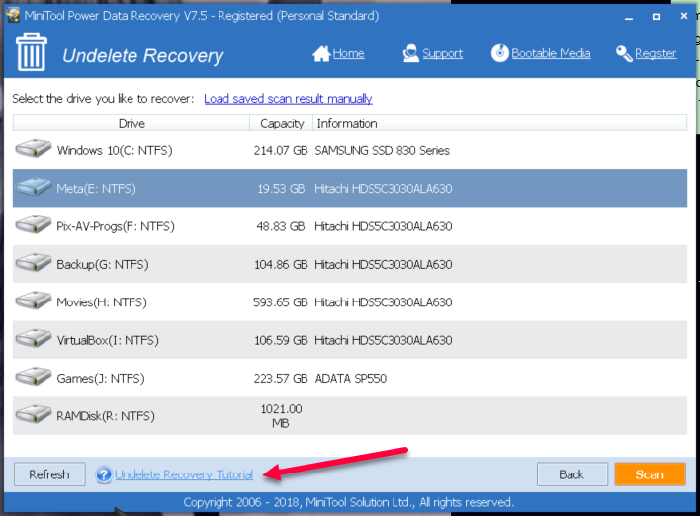Click the 1021.00 MB capacity value
700x516 pixels.
[x=281, y=416]
